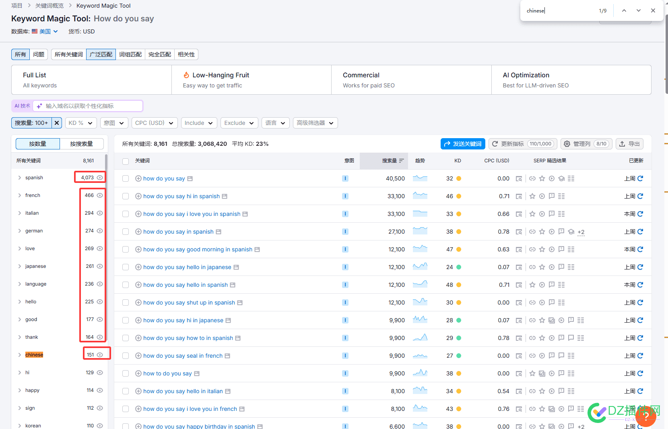
Task: Switch to 完全匹配 match type
Action: (x=160, y=54)
